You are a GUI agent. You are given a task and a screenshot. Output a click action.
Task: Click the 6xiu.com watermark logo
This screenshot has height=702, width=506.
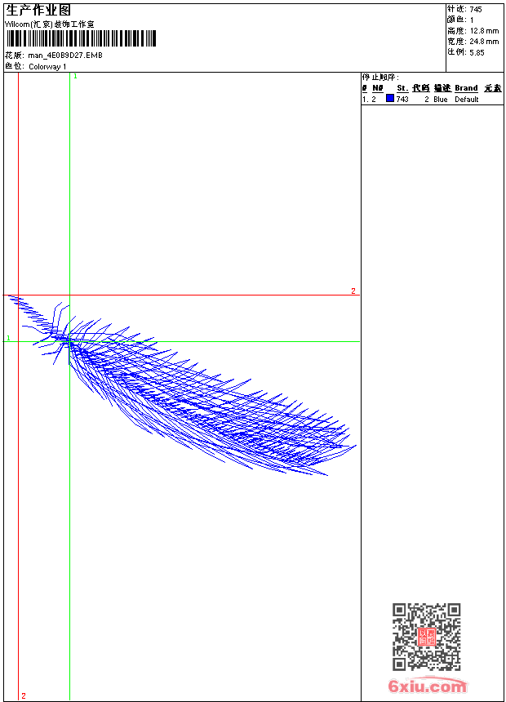pyautogui.click(x=427, y=686)
